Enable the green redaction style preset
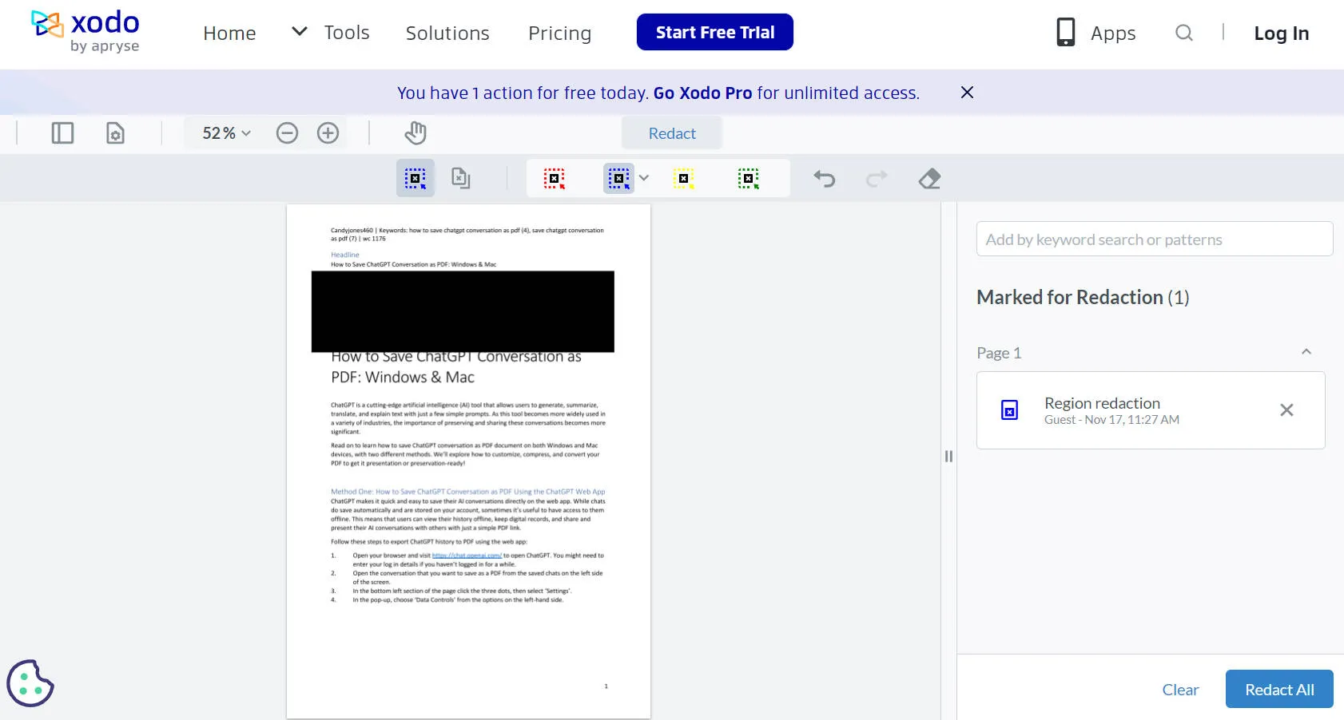Image resolution: width=1344 pixels, height=720 pixels. click(x=749, y=178)
